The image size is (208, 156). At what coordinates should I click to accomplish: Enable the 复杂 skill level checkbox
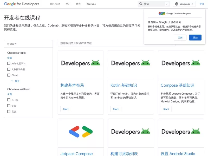click(9, 106)
